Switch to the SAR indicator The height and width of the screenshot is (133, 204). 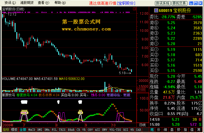(138, 130)
